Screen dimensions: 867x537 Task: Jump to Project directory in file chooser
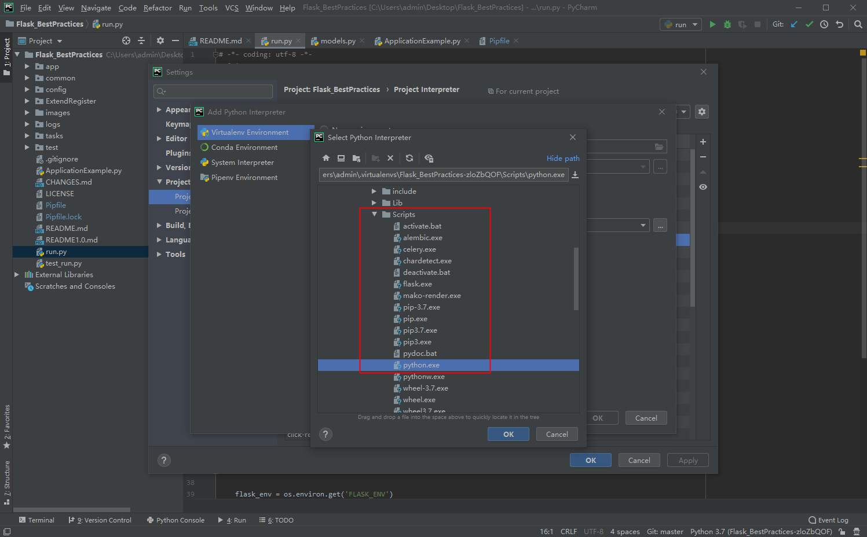tap(356, 158)
